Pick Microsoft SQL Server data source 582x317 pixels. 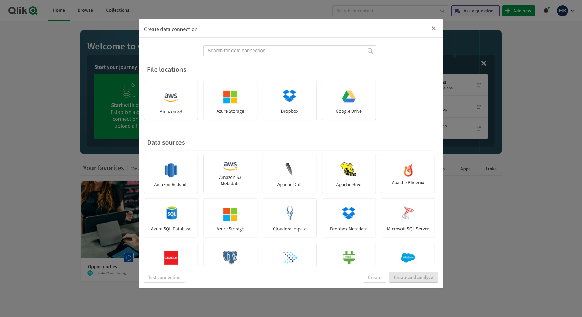click(x=408, y=218)
